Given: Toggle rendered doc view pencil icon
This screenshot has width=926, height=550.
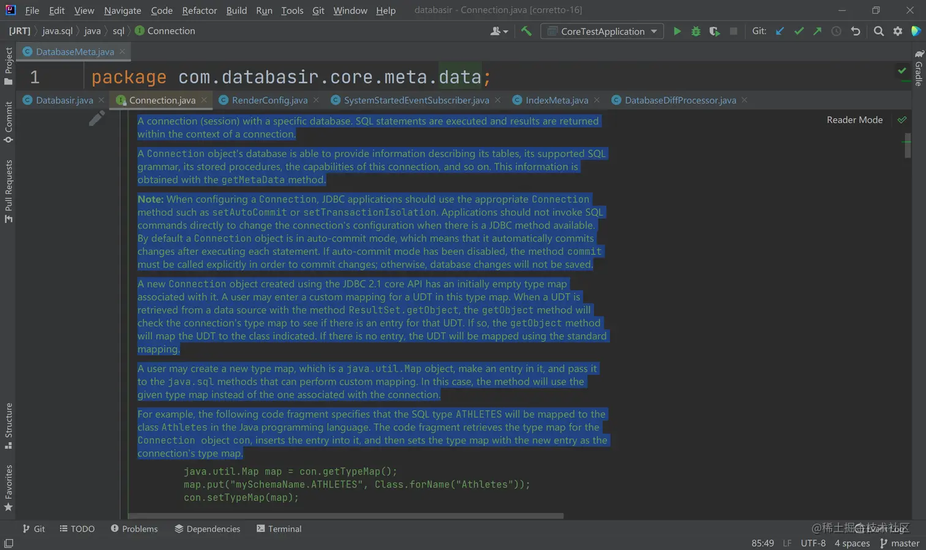Looking at the screenshot, I should [97, 118].
